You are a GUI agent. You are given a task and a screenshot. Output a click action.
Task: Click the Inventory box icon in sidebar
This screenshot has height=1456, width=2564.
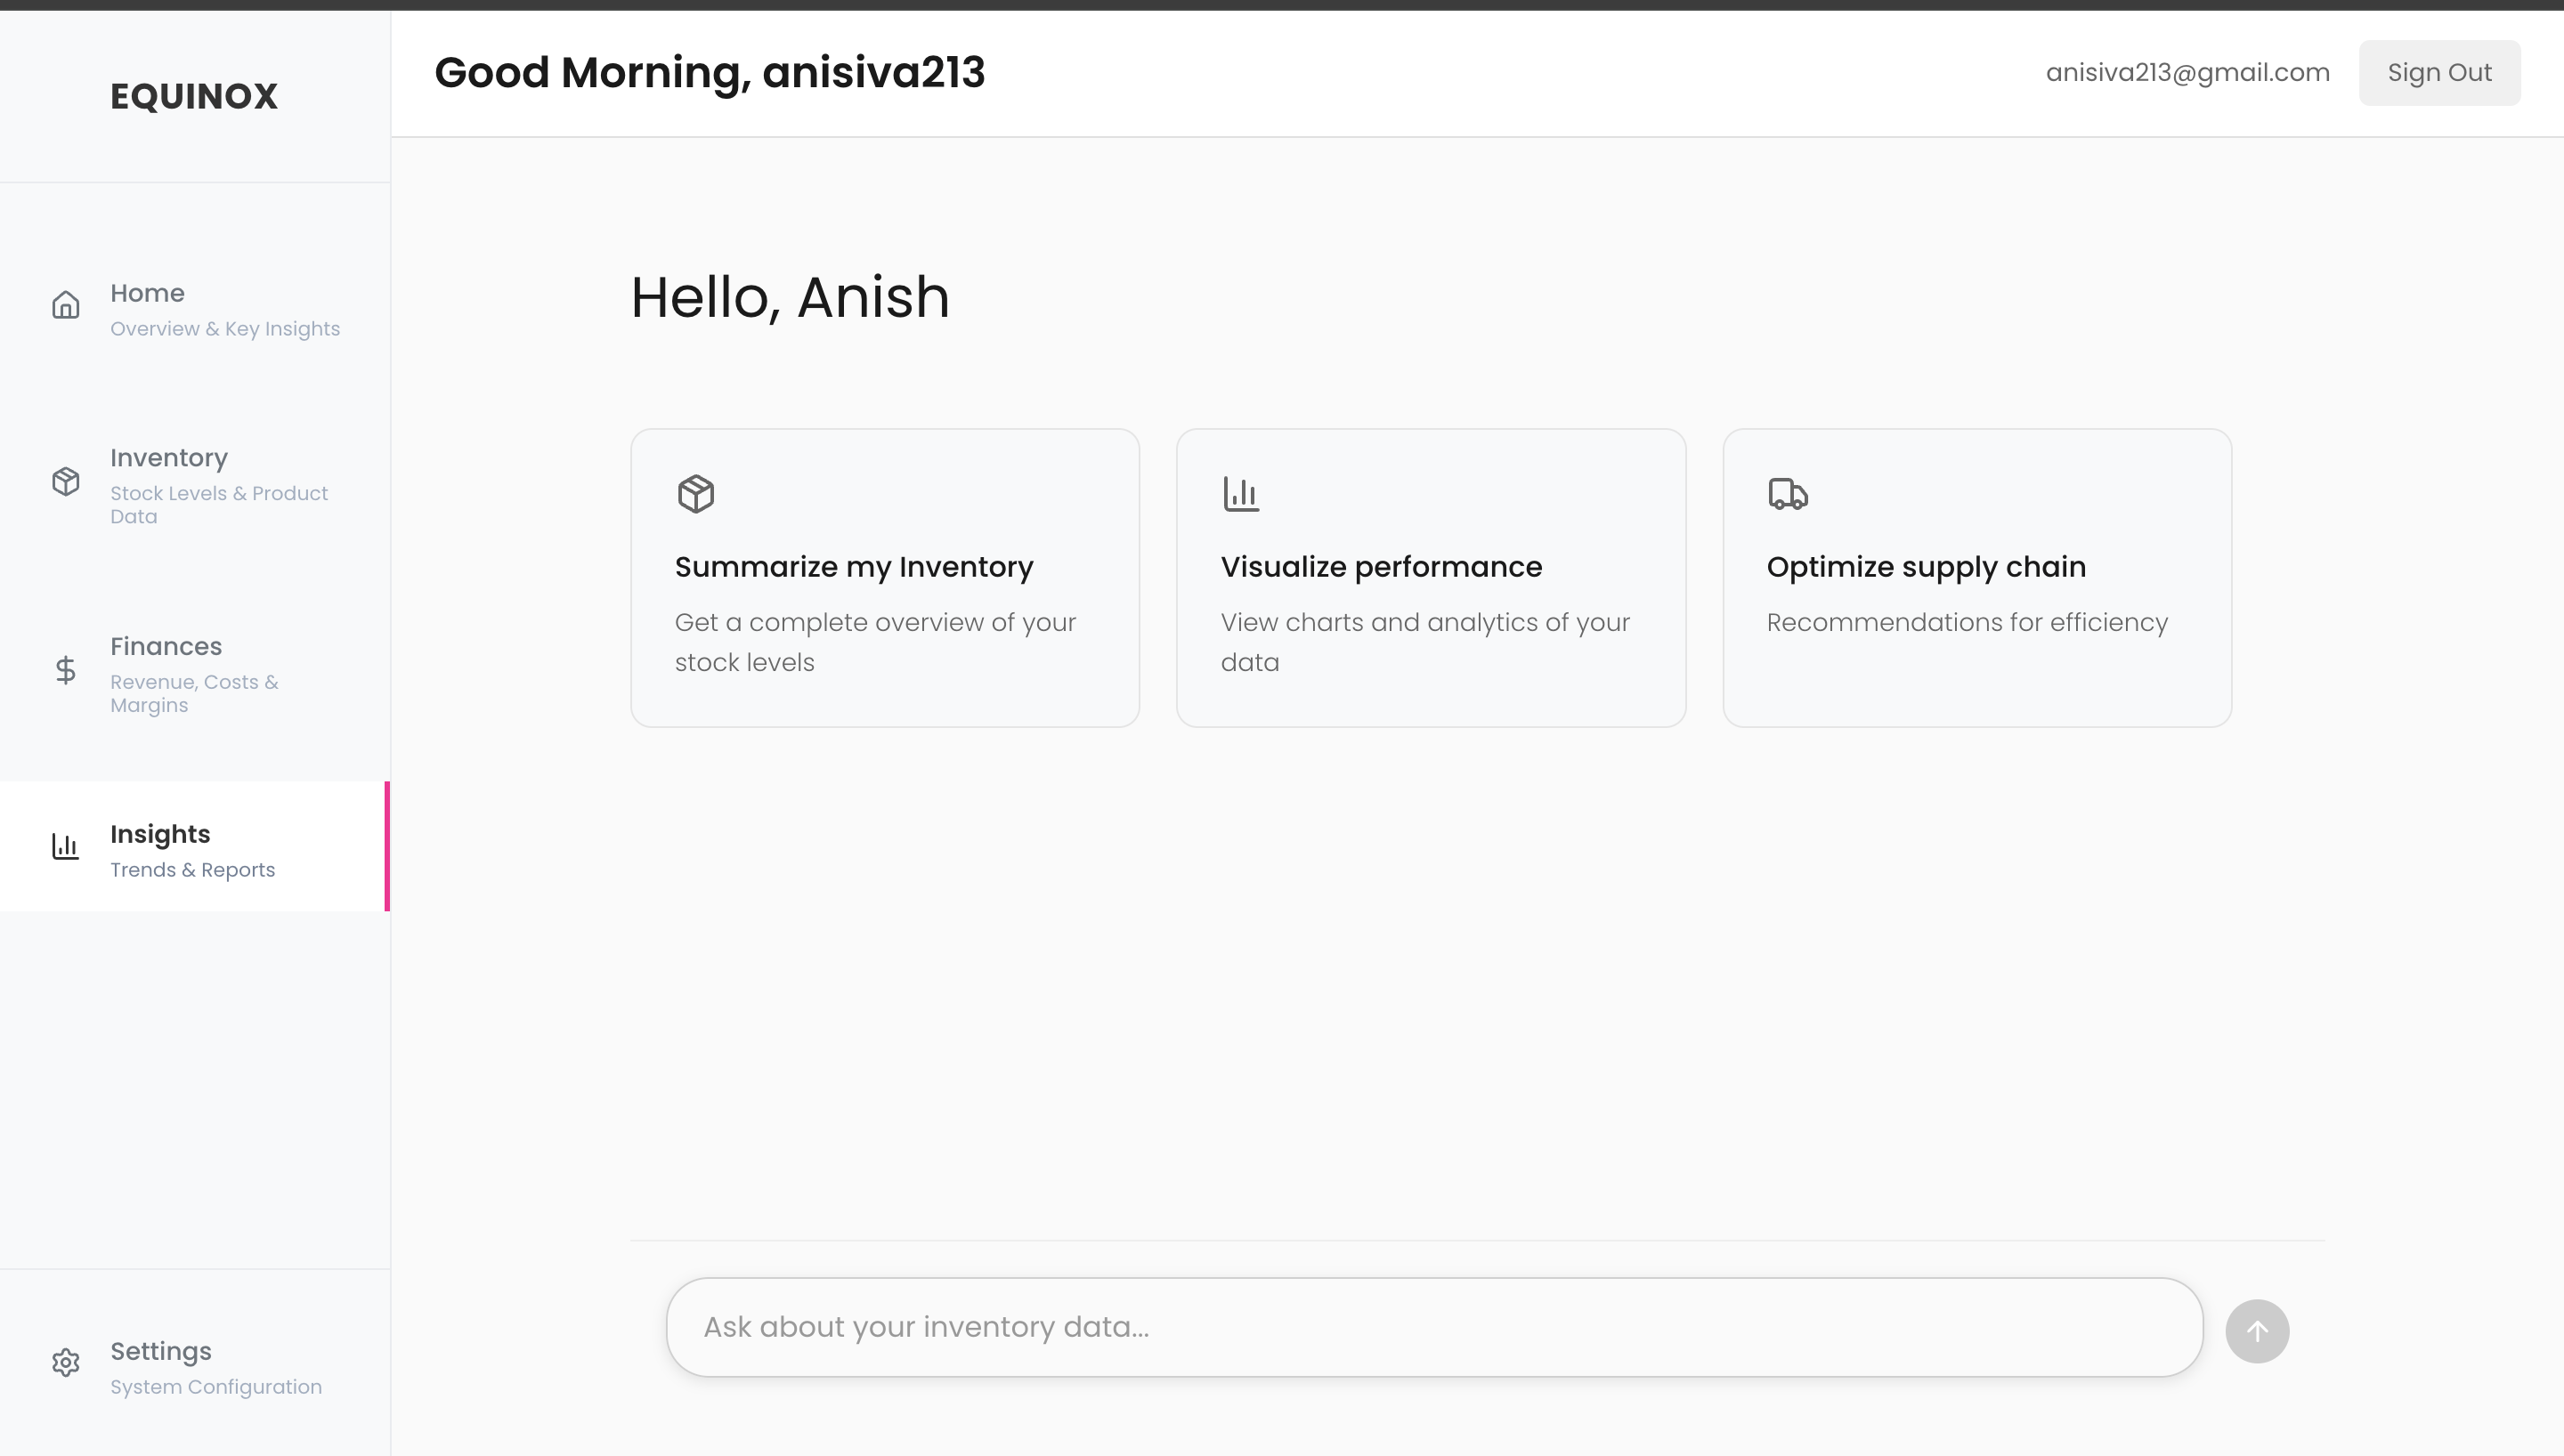click(x=66, y=481)
